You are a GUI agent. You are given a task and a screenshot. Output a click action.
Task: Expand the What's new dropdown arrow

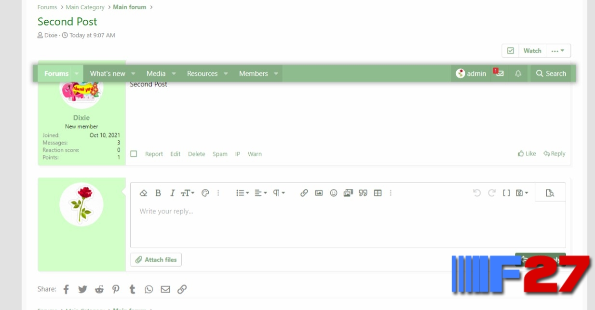click(133, 74)
